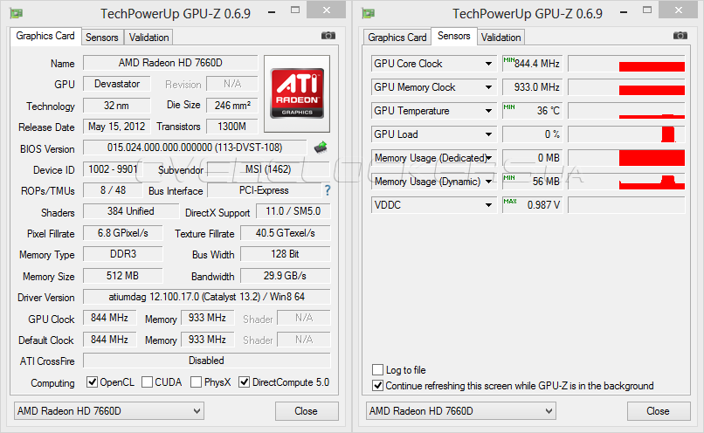Toggle the OpenCL checkbox
Screen dimensions: 704x433
pos(93,382)
